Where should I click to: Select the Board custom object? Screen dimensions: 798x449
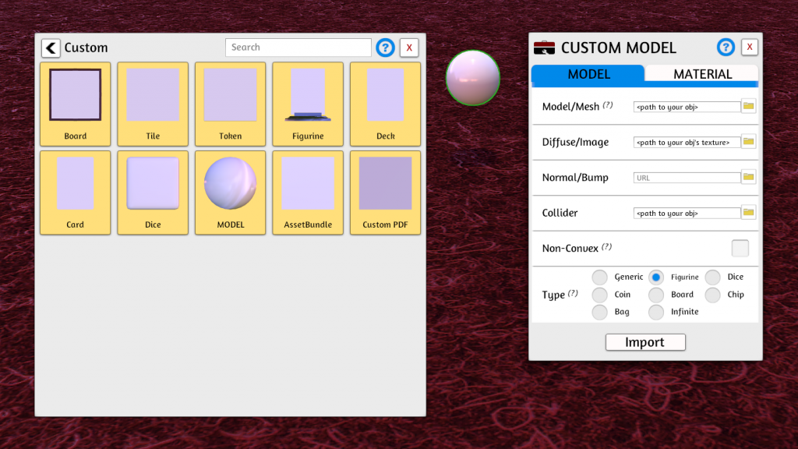[75, 104]
